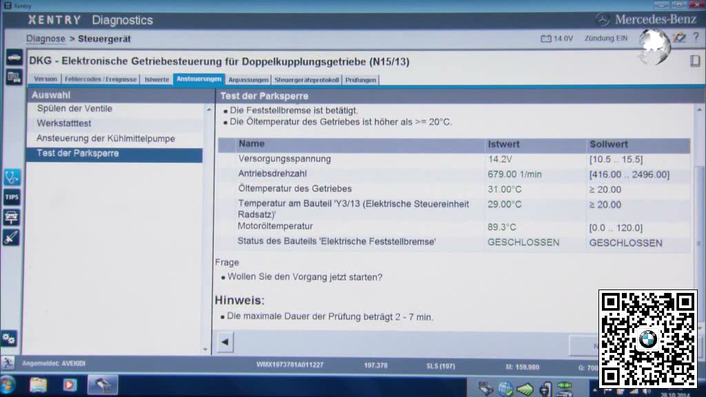The image size is (706, 397).
Task: Open the vehicle icon in left sidebar
Action: tap(14, 58)
